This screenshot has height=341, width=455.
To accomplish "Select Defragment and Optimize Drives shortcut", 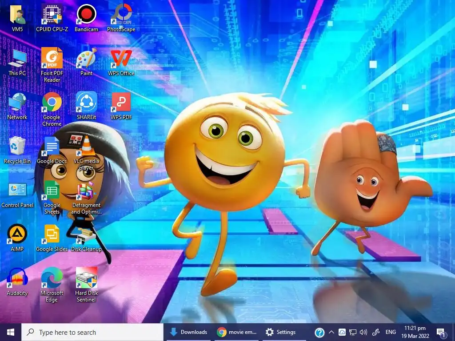I will (x=87, y=198).
